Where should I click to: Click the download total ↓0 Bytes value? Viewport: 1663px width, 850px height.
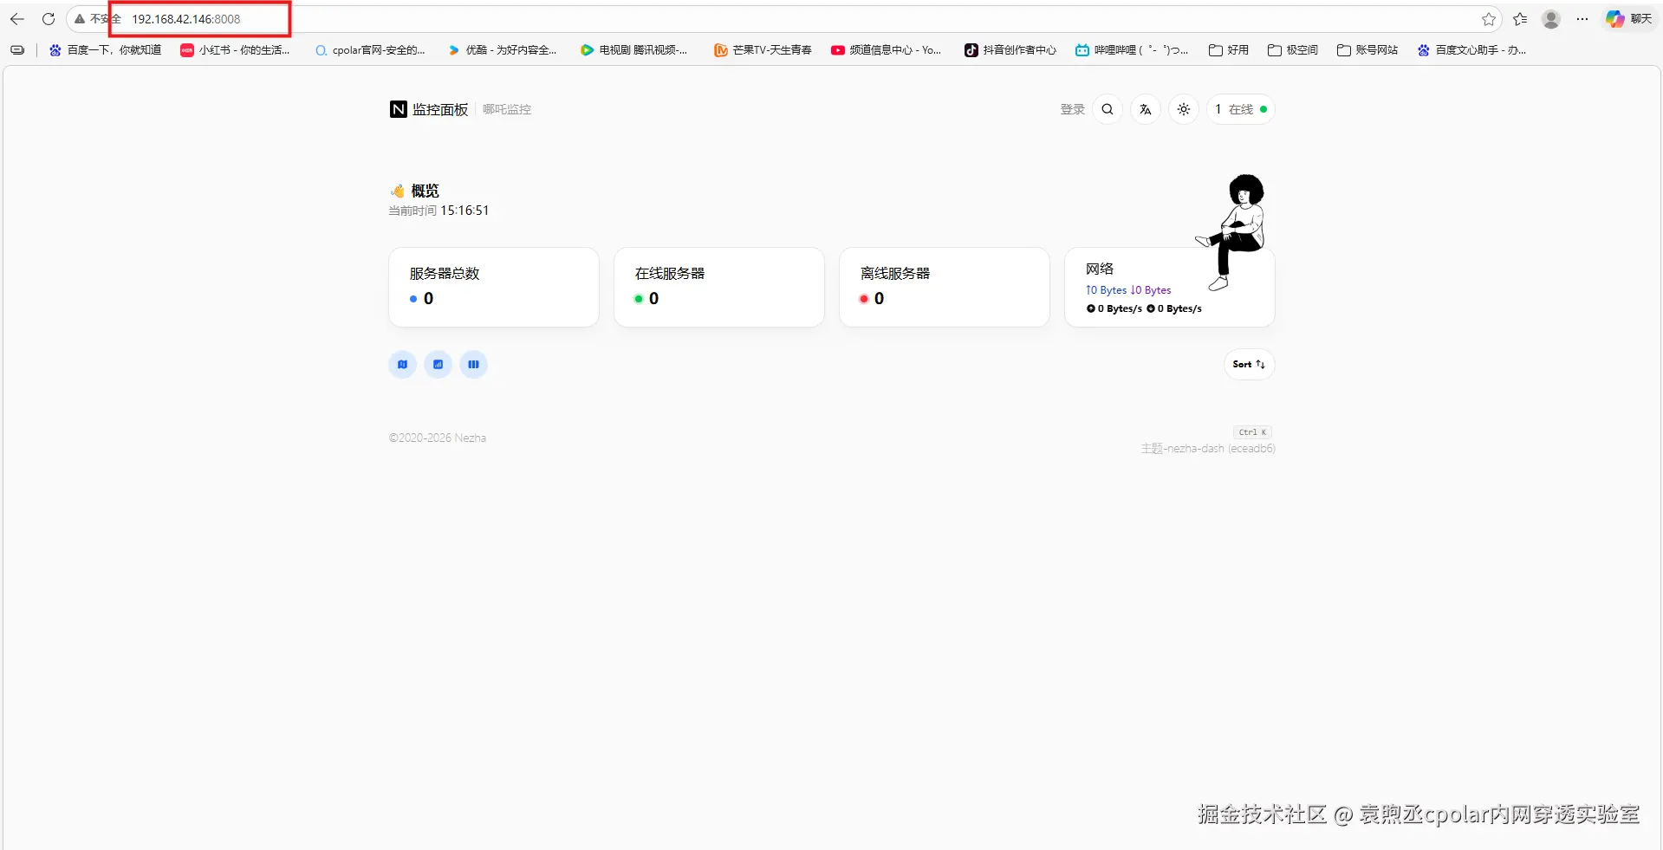(1151, 290)
